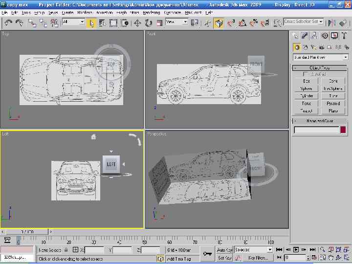Collapse the Object Type rollout
Image resolution: width=352 pixels, height=264 pixels.
click(x=320, y=68)
